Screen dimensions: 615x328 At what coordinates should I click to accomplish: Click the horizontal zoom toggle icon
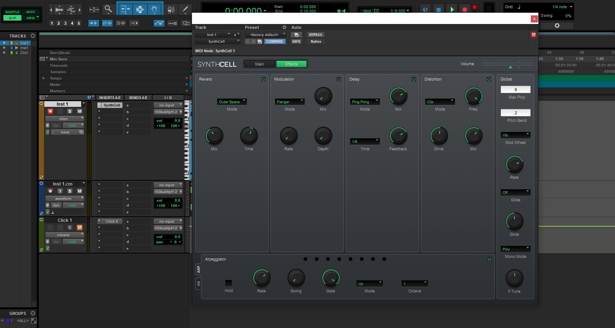[x=94, y=9]
